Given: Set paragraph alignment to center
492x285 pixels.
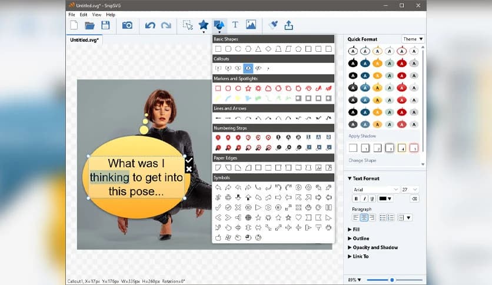Looking at the screenshot, I should (364, 217).
